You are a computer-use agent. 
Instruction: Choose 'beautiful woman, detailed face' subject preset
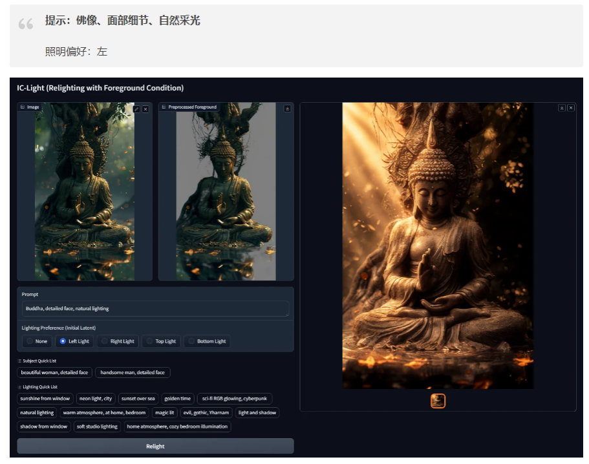pos(54,373)
